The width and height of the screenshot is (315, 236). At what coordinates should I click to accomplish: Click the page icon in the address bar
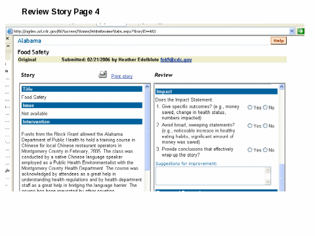(x=10, y=31)
